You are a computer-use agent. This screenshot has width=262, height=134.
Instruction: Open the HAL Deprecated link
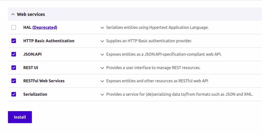tap(45, 27)
